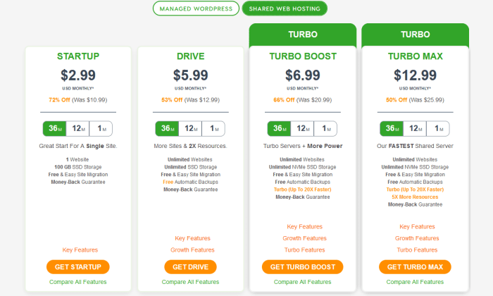
Task: Expand Turbo Features under Turbo Boost
Action: (x=305, y=249)
